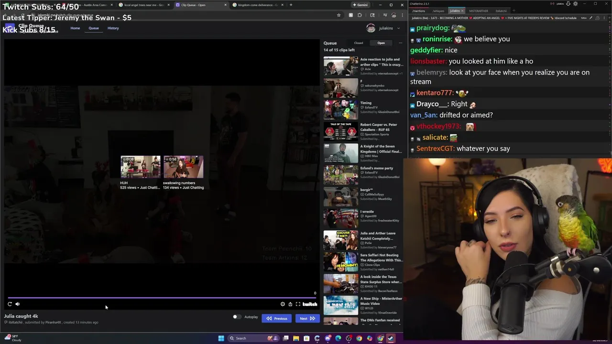Close the 'Clip Queue - Open' browser tab

coord(225,5)
